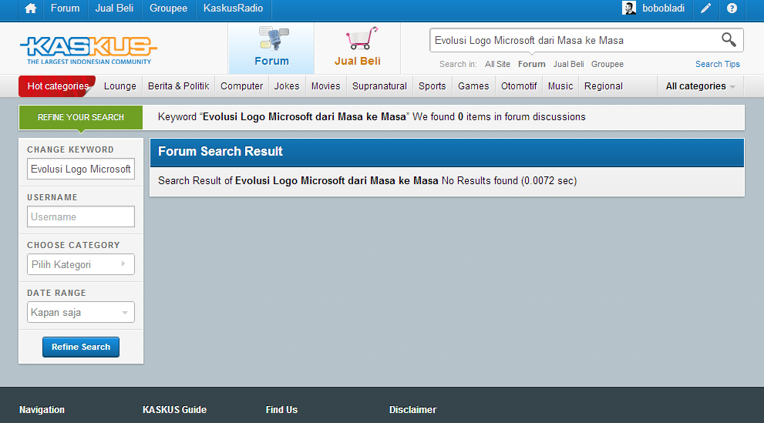Viewport: 764px width, 423px height.
Task: Open Forum section with chat icon
Action: point(271,48)
